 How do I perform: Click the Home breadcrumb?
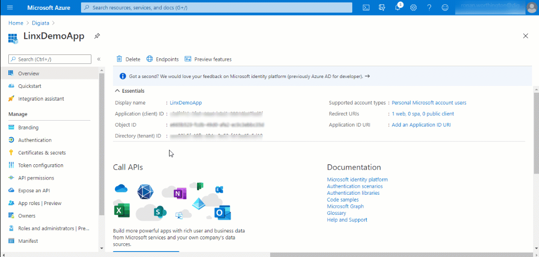(15, 23)
